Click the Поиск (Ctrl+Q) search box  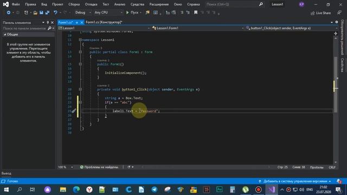point(234,4)
